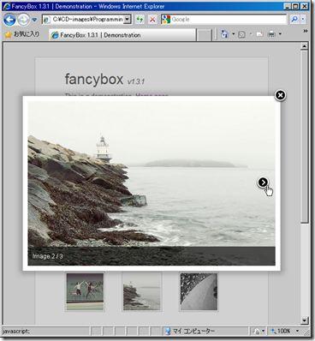
Task: Click the Home toolbar icon
Action: tap(225, 34)
